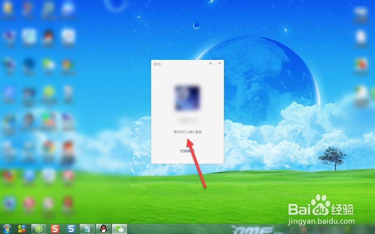Open the notepad taskbar icon
This screenshot has width=375, height=234.
(87, 229)
